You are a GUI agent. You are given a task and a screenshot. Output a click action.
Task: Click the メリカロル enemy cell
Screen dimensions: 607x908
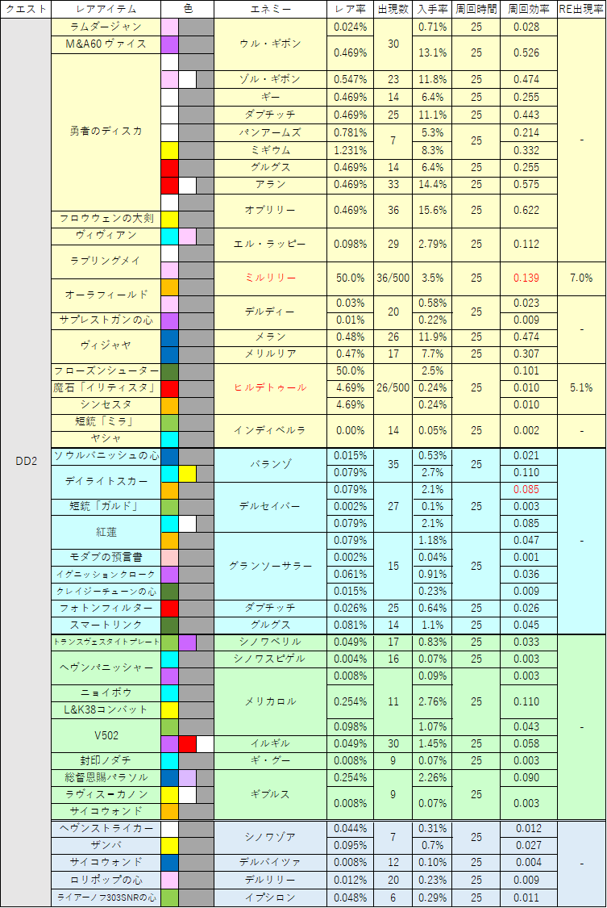click(x=270, y=702)
